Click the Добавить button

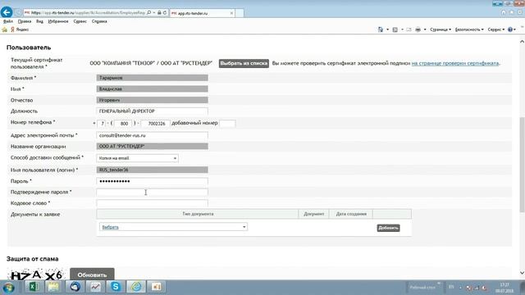pos(388,228)
